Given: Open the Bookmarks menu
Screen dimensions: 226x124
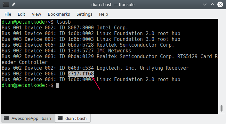Looking at the screenshot, I should pos(59,14).
